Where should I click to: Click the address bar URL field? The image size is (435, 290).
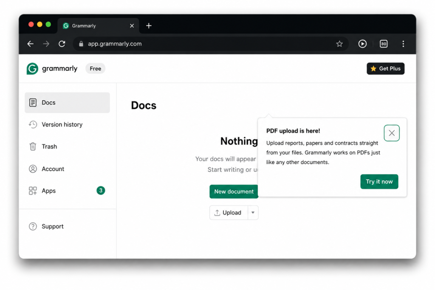point(211,44)
